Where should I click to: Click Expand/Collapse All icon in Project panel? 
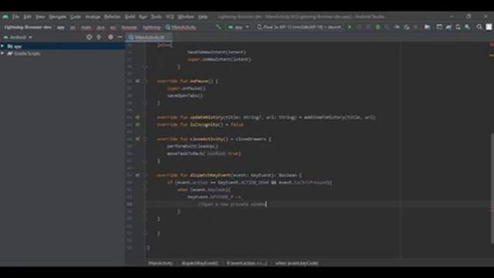99,37
